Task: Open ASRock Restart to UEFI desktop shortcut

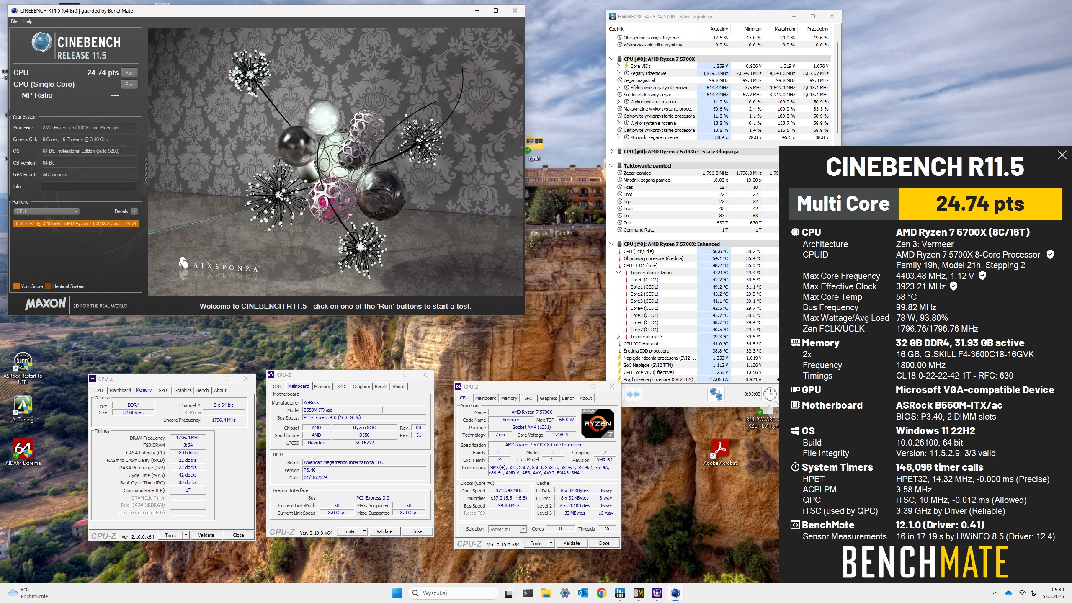Action: click(23, 368)
